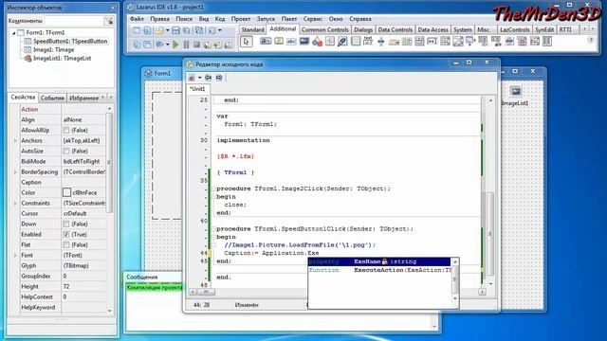
Task: Open the События tab in inspector
Action: 52,99
